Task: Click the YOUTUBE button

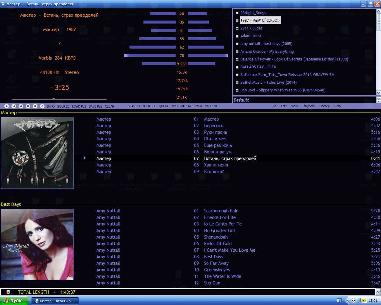Action: point(149,106)
